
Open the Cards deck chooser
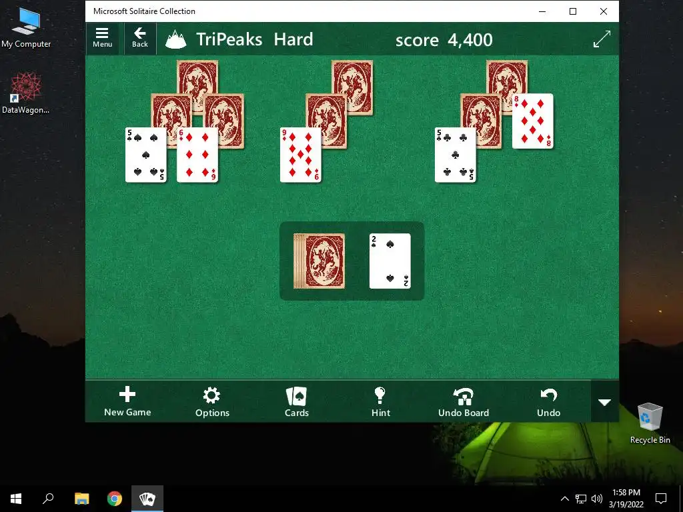[297, 401]
